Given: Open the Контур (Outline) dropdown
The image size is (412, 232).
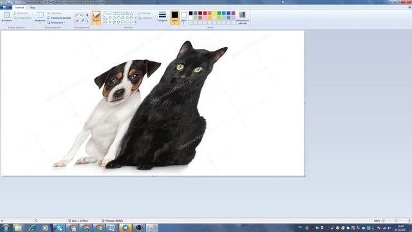Looking at the screenshot, I should tap(145, 13).
